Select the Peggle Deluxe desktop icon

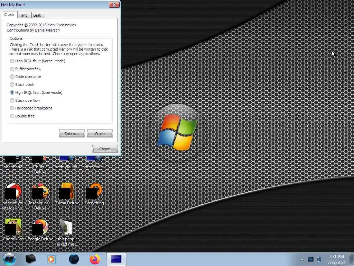point(40,230)
